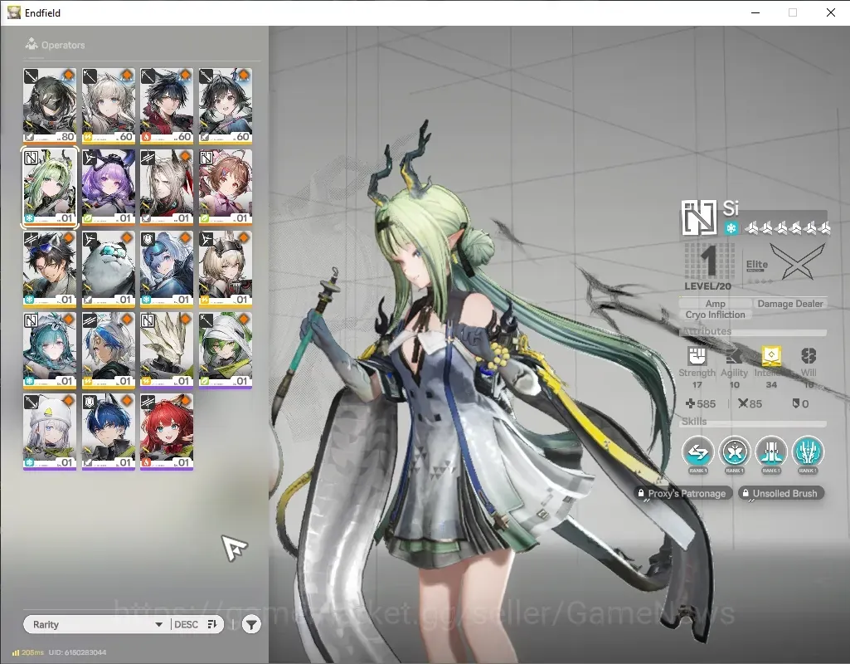This screenshot has width=850, height=664.
Task: Click the Strength fist icon
Action: (697, 356)
